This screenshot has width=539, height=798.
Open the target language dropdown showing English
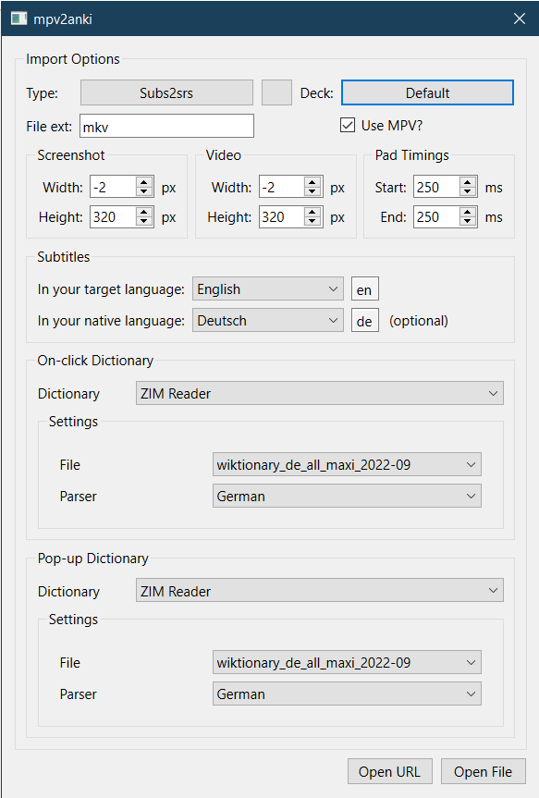coord(267,289)
